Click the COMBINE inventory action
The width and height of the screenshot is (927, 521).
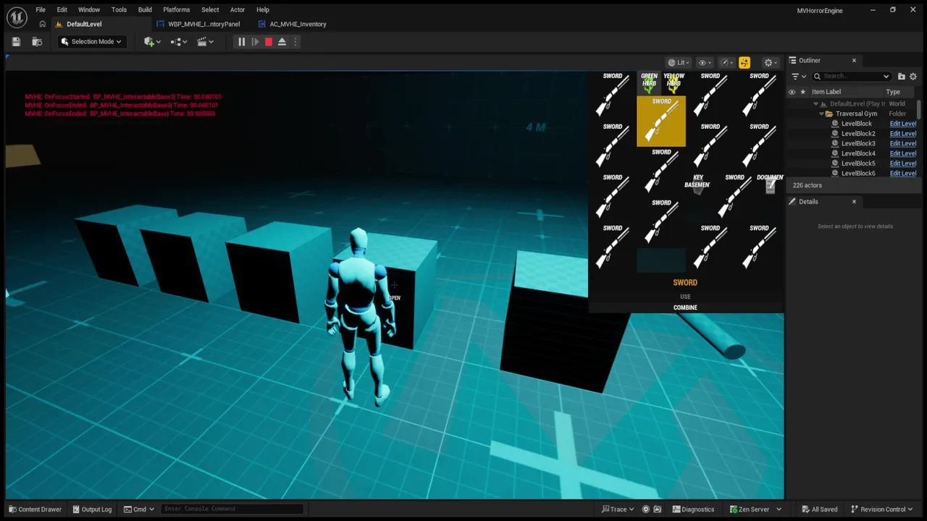pyautogui.click(x=685, y=308)
